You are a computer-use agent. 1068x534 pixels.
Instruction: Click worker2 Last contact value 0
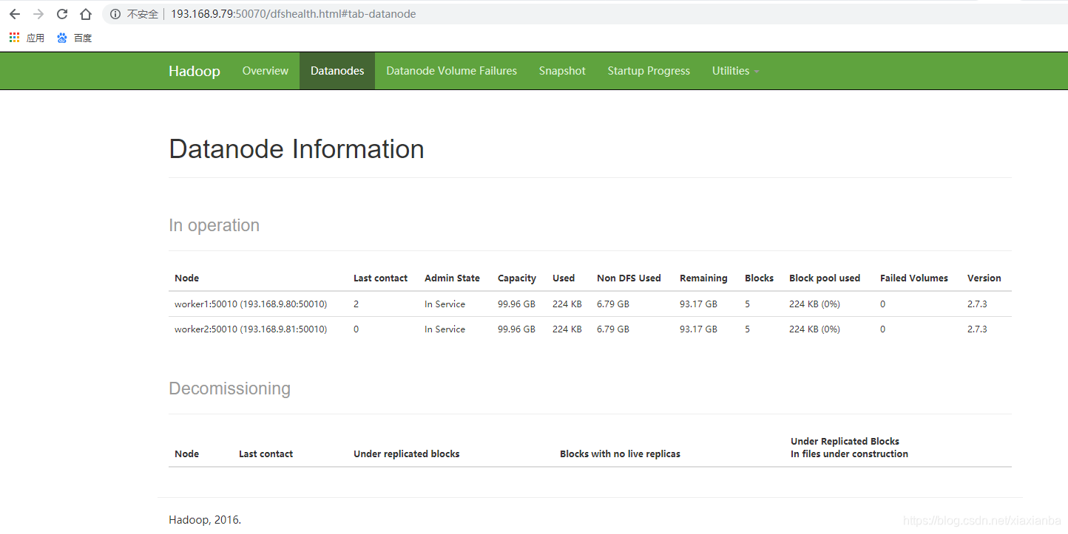[356, 329]
